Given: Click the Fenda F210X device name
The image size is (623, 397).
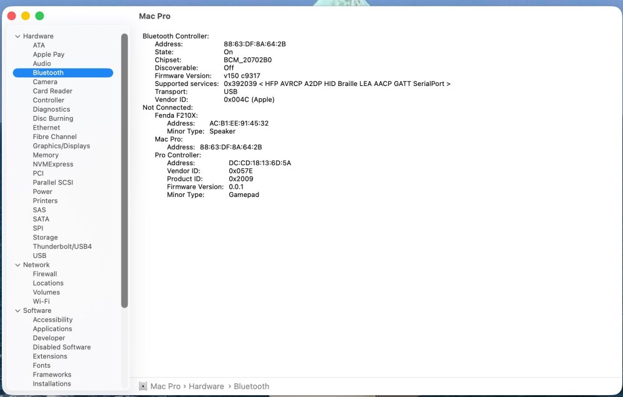Looking at the screenshot, I should pyautogui.click(x=176, y=116).
